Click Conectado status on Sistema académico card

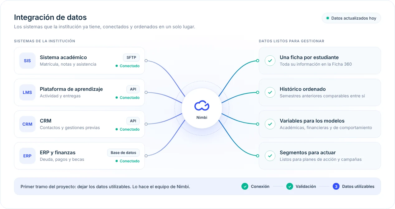pyautogui.click(x=127, y=66)
